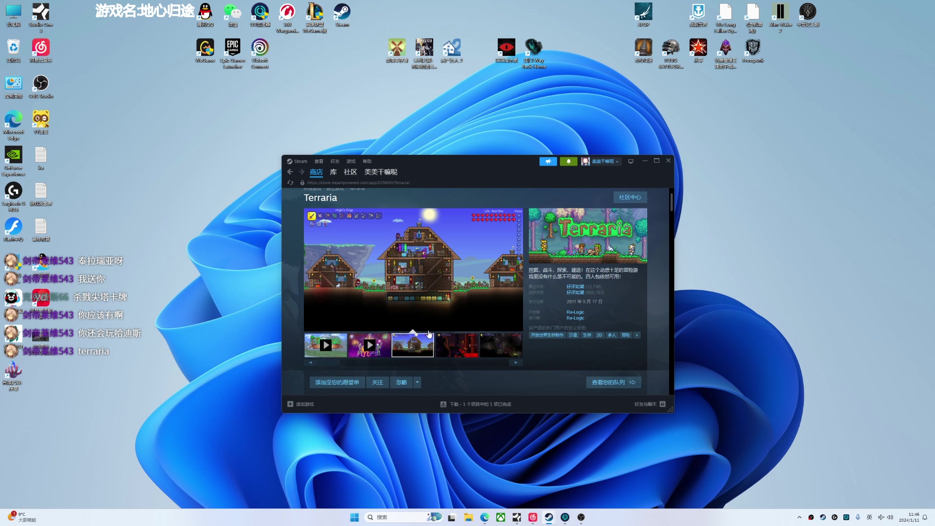Click the 沙盒 tag
Screen dimensions: 935x526
573,335
